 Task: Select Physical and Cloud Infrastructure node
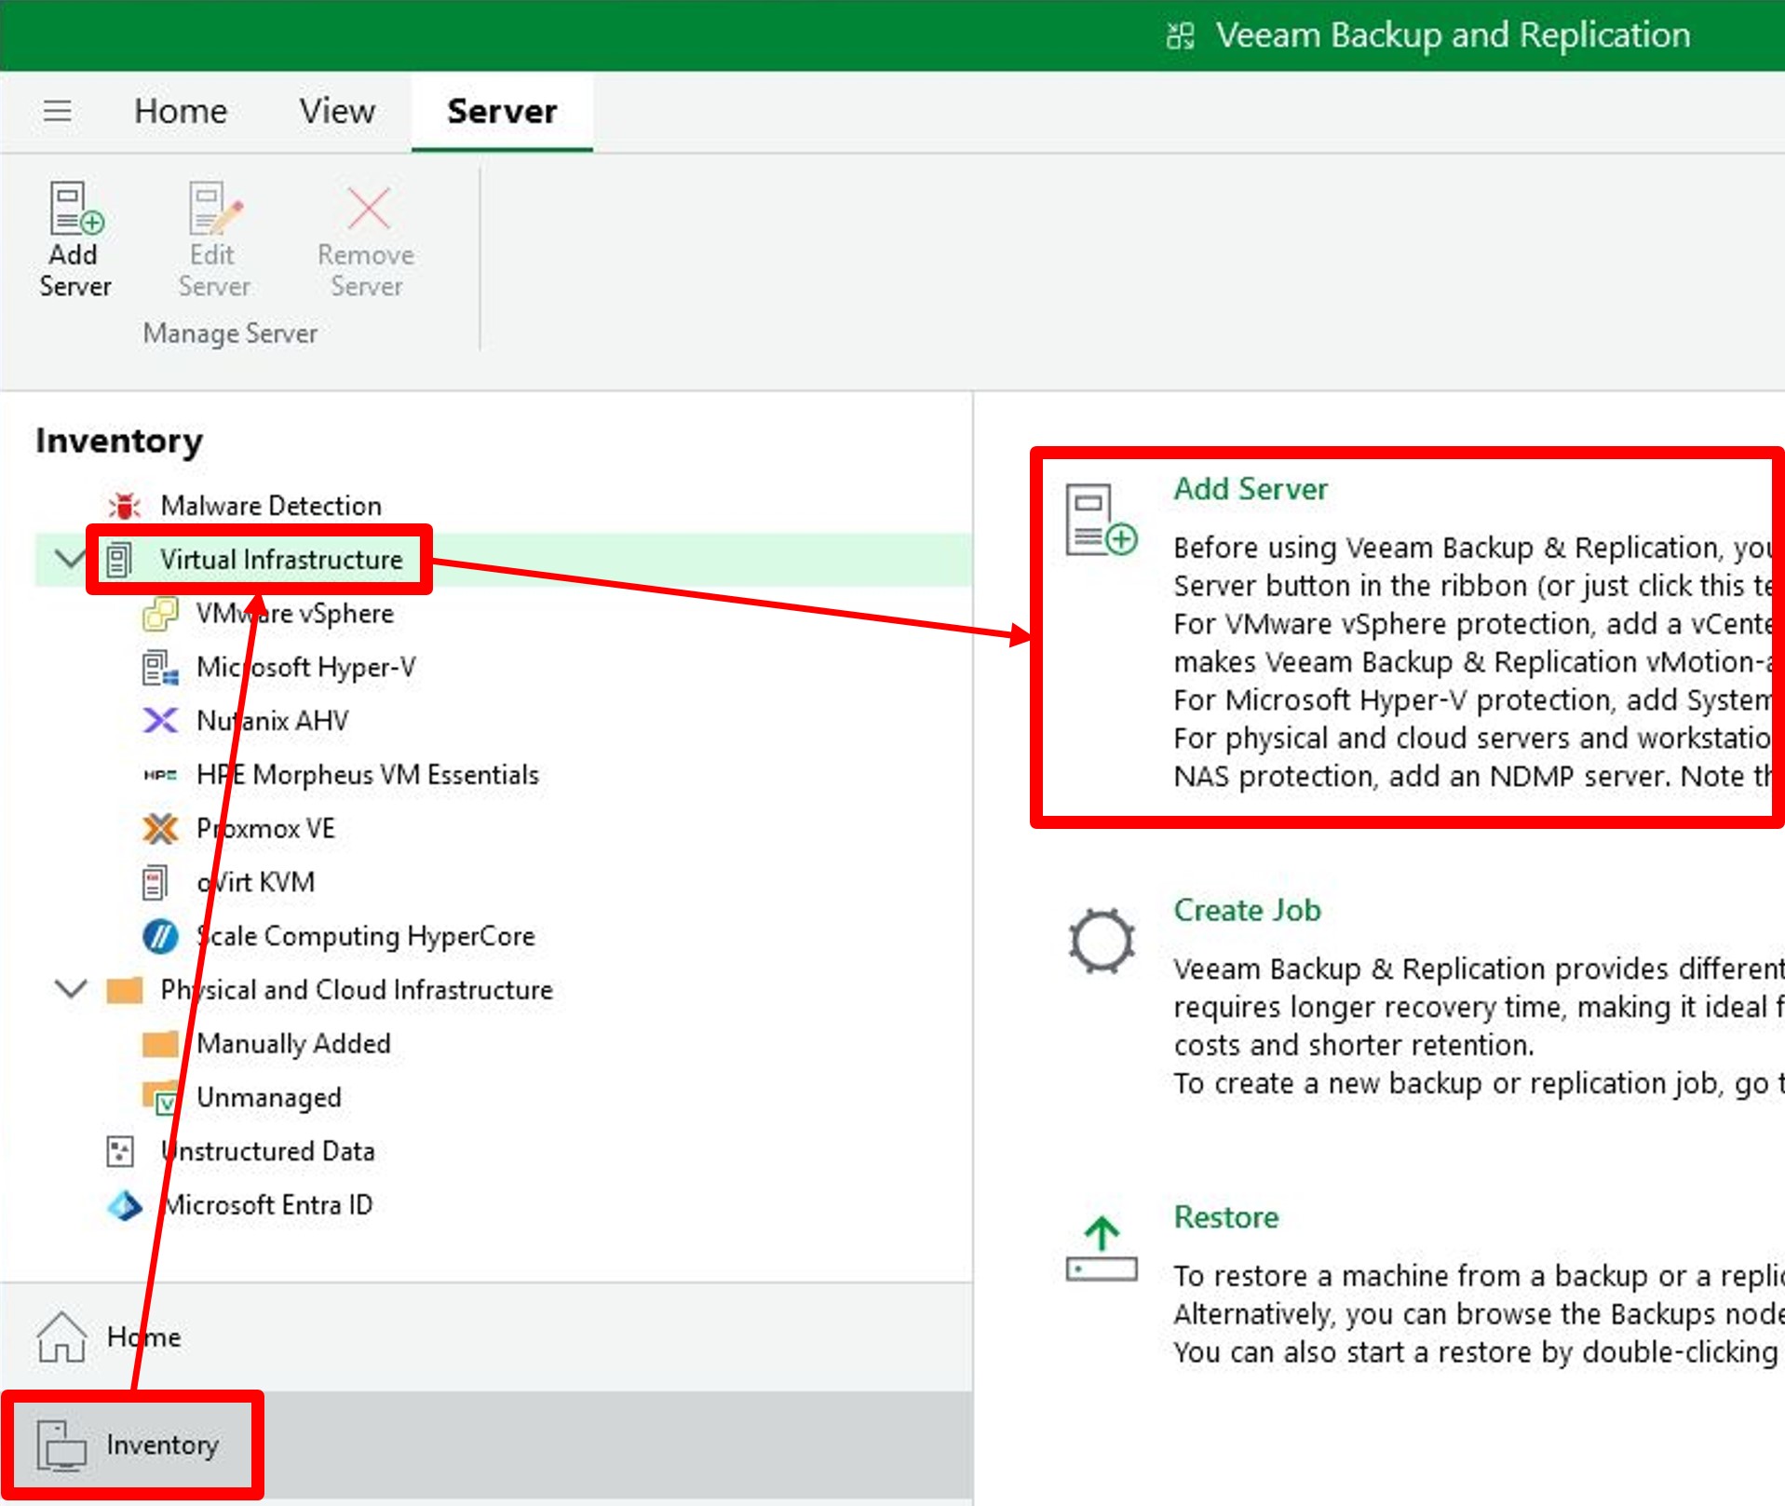[x=357, y=990]
